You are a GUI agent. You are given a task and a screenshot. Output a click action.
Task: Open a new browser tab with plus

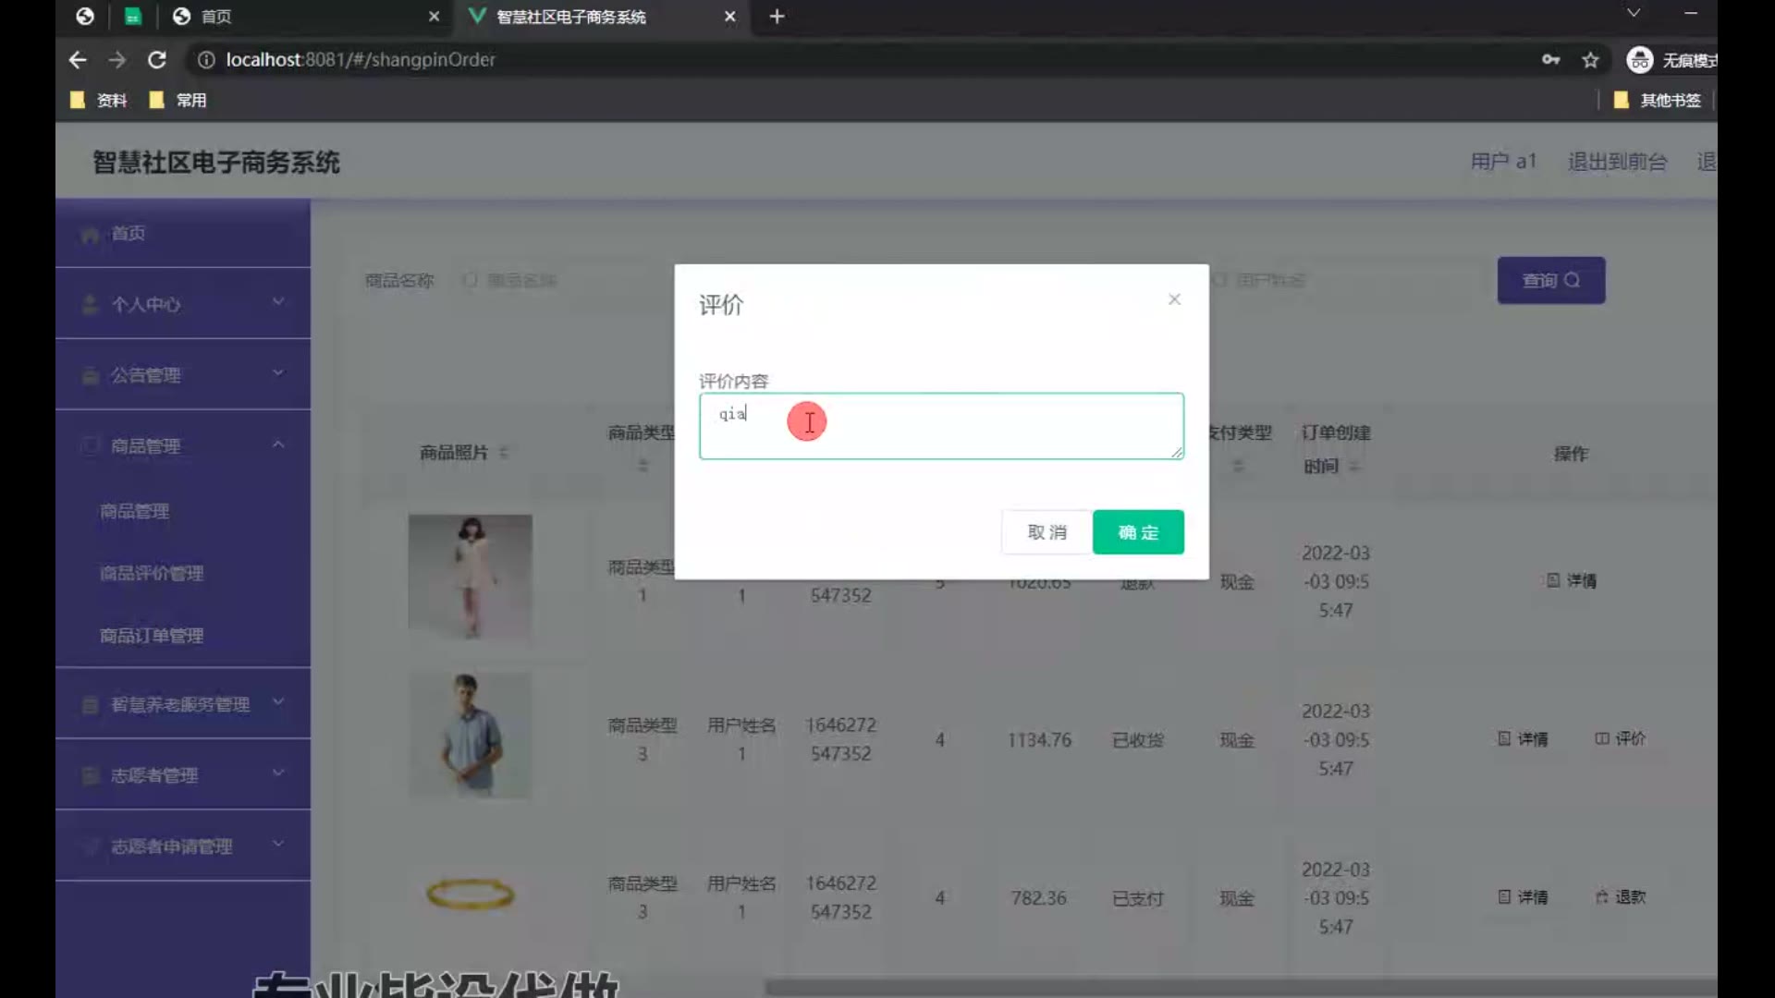tap(777, 17)
